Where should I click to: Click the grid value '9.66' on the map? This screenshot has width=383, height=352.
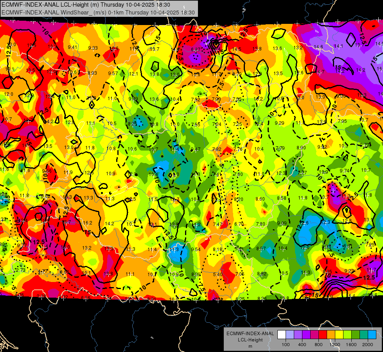(47, 171)
